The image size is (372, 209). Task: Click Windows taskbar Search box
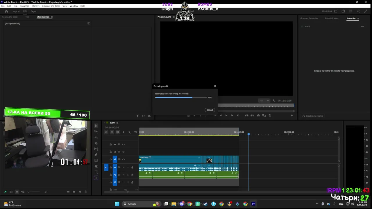coord(141,204)
